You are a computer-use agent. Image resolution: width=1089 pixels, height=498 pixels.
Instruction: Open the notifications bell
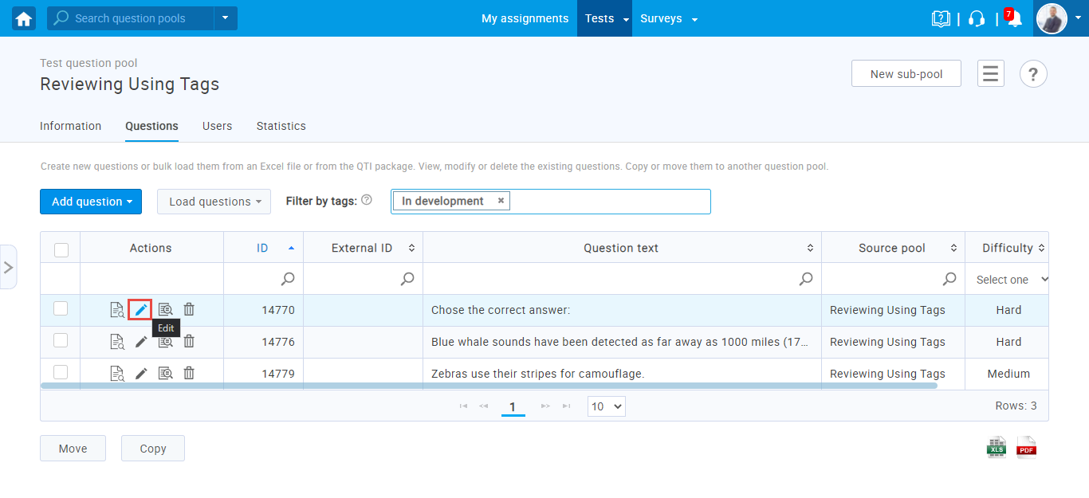(x=1014, y=19)
